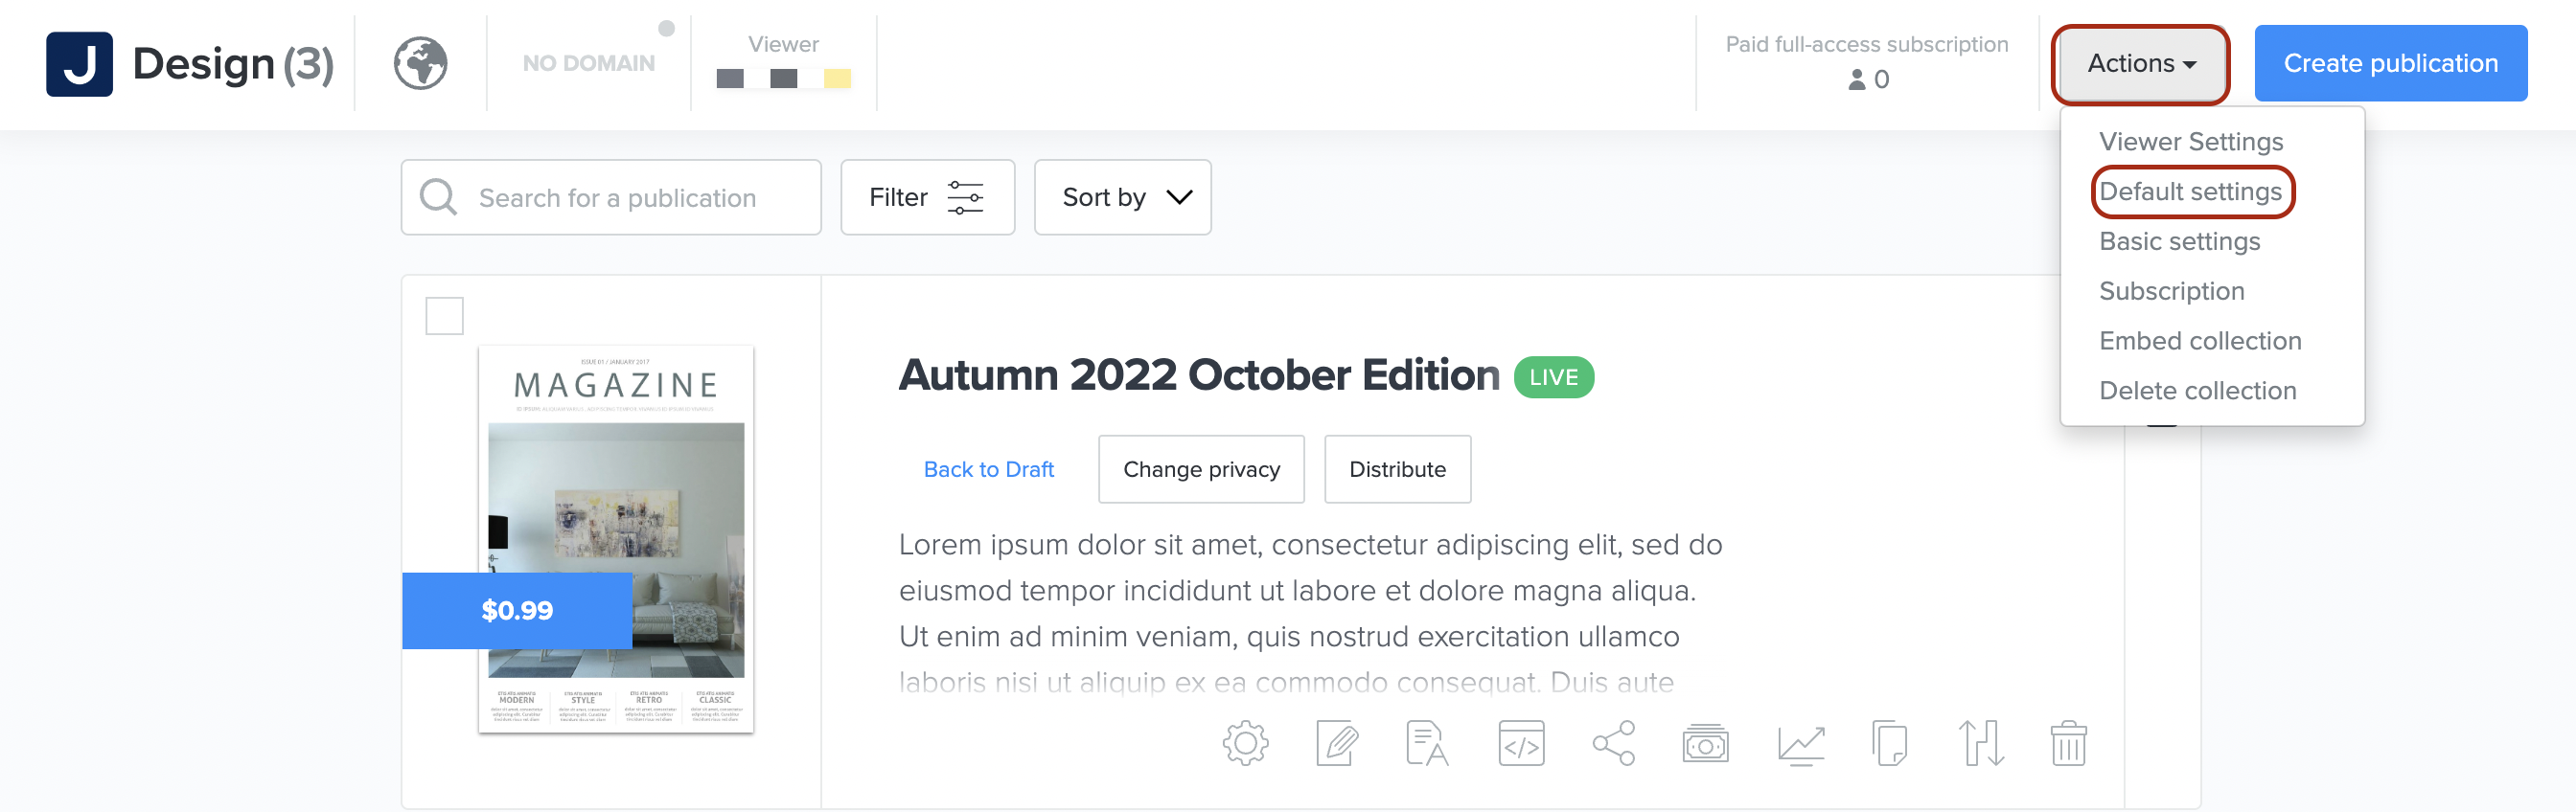Viewport: 2576px width, 812px height.
Task: Toggle the Actions dropdown button
Action: click(2140, 64)
